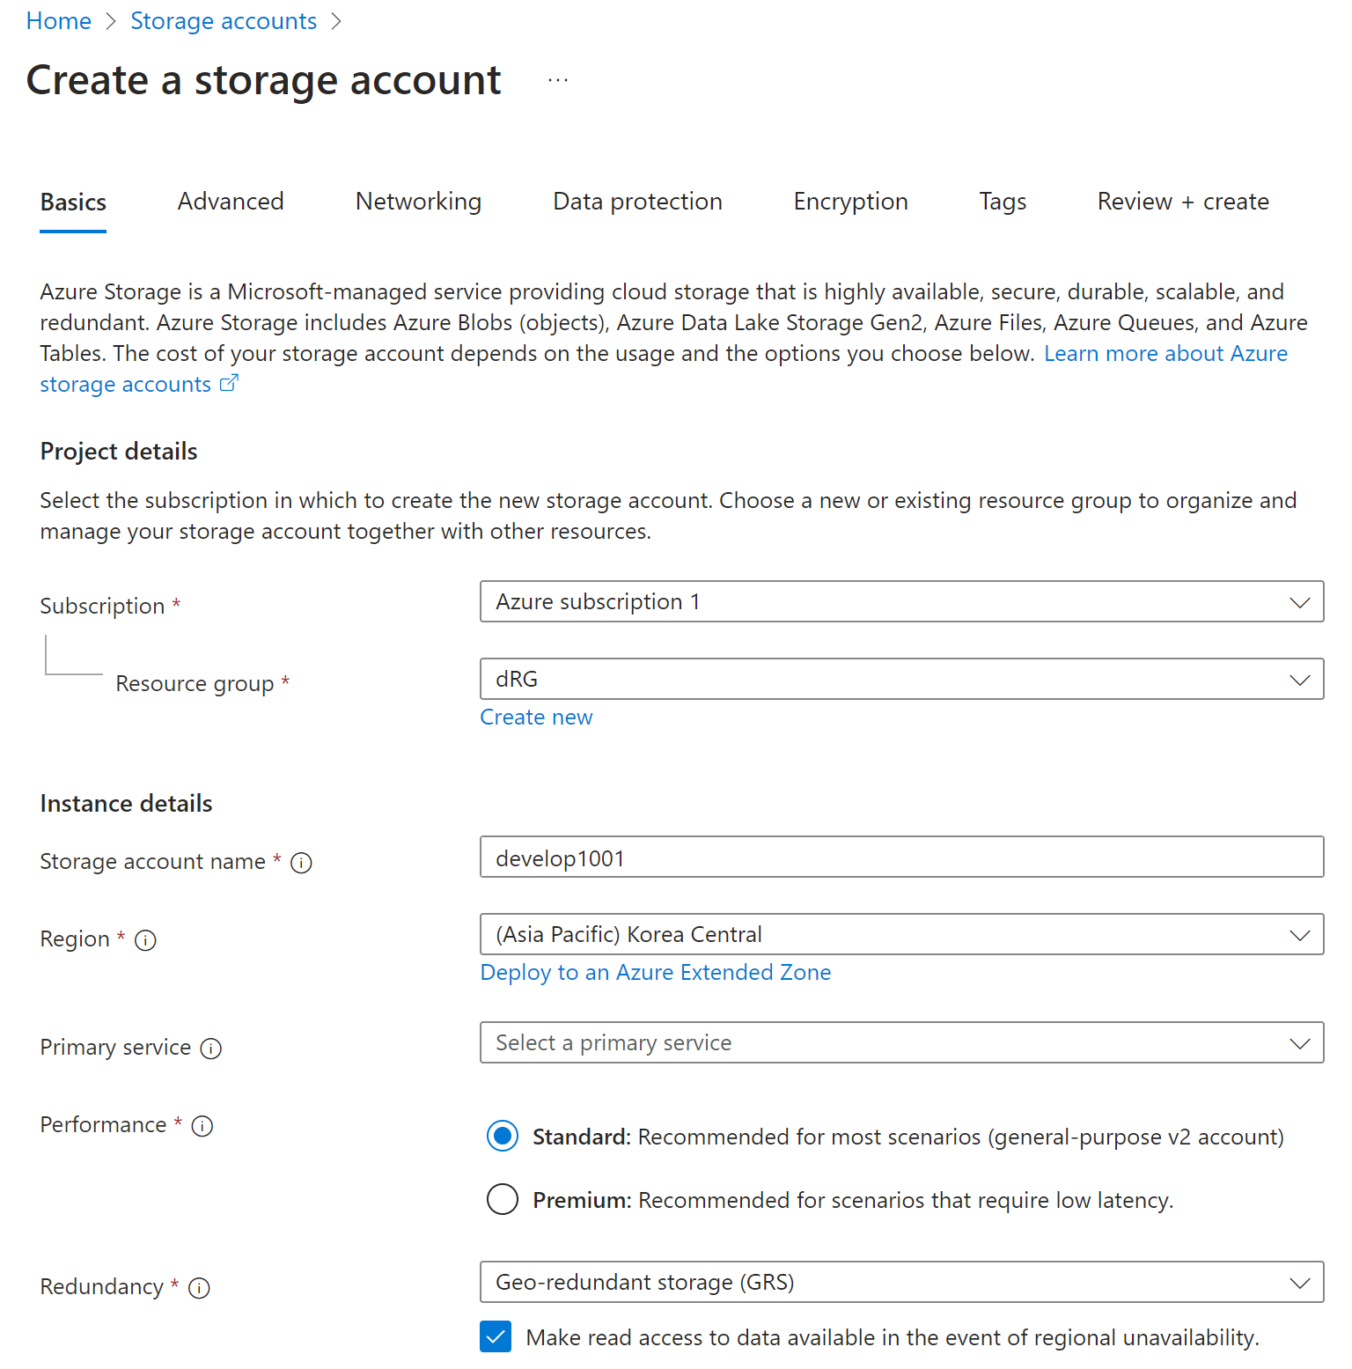Click the Primary service info icon
The width and height of the screenshot is (1352, 1369).
click(211, 1049)
